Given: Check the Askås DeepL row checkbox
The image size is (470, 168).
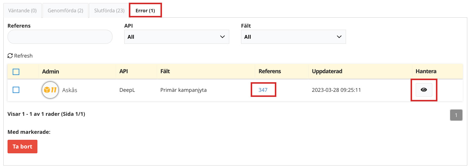Looking at the screenshot, I should 16,90.
